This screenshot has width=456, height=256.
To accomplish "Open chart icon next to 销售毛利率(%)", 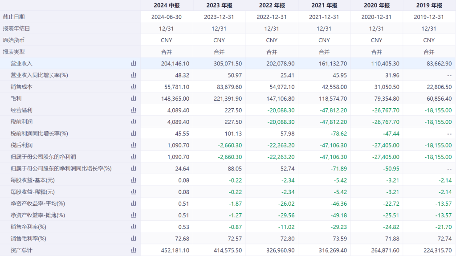I will coord(133,238).
